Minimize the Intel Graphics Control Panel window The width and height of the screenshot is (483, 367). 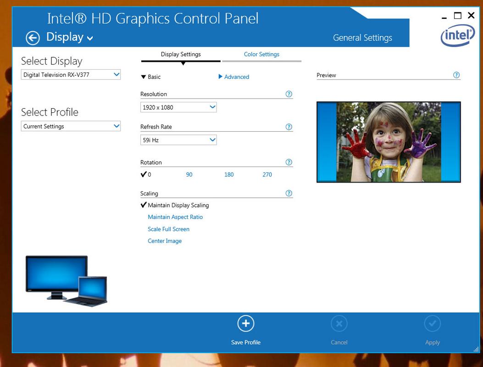[444, 18]
